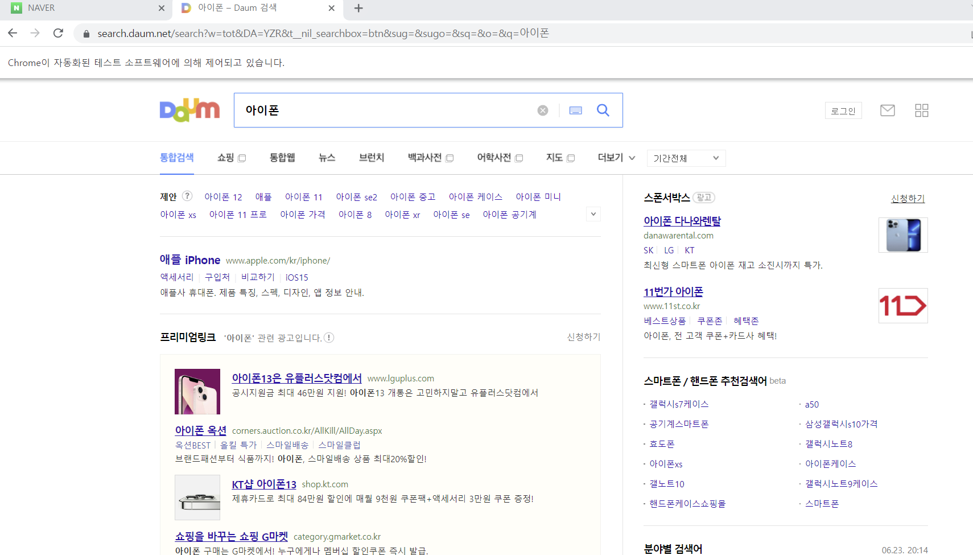The image size is (973, 555).
Task: Switch to the 뉴스 tab
Action: click(x=327, y=158)
